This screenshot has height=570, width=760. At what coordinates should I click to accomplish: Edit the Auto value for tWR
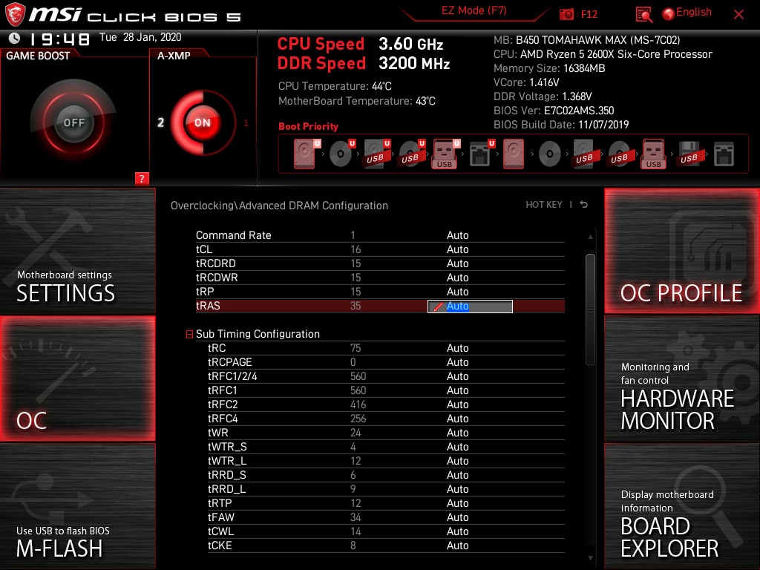pos(457,433)
